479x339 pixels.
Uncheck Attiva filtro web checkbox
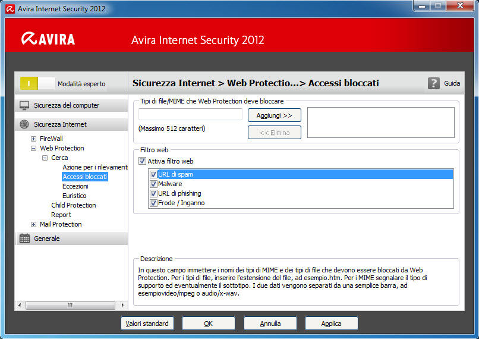[x=142, y=161]
